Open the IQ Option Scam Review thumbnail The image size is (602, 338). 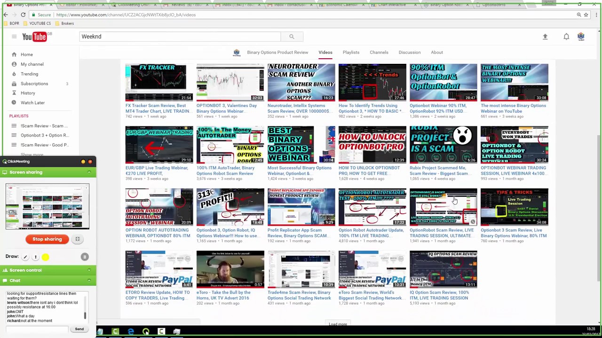[443, 269]
